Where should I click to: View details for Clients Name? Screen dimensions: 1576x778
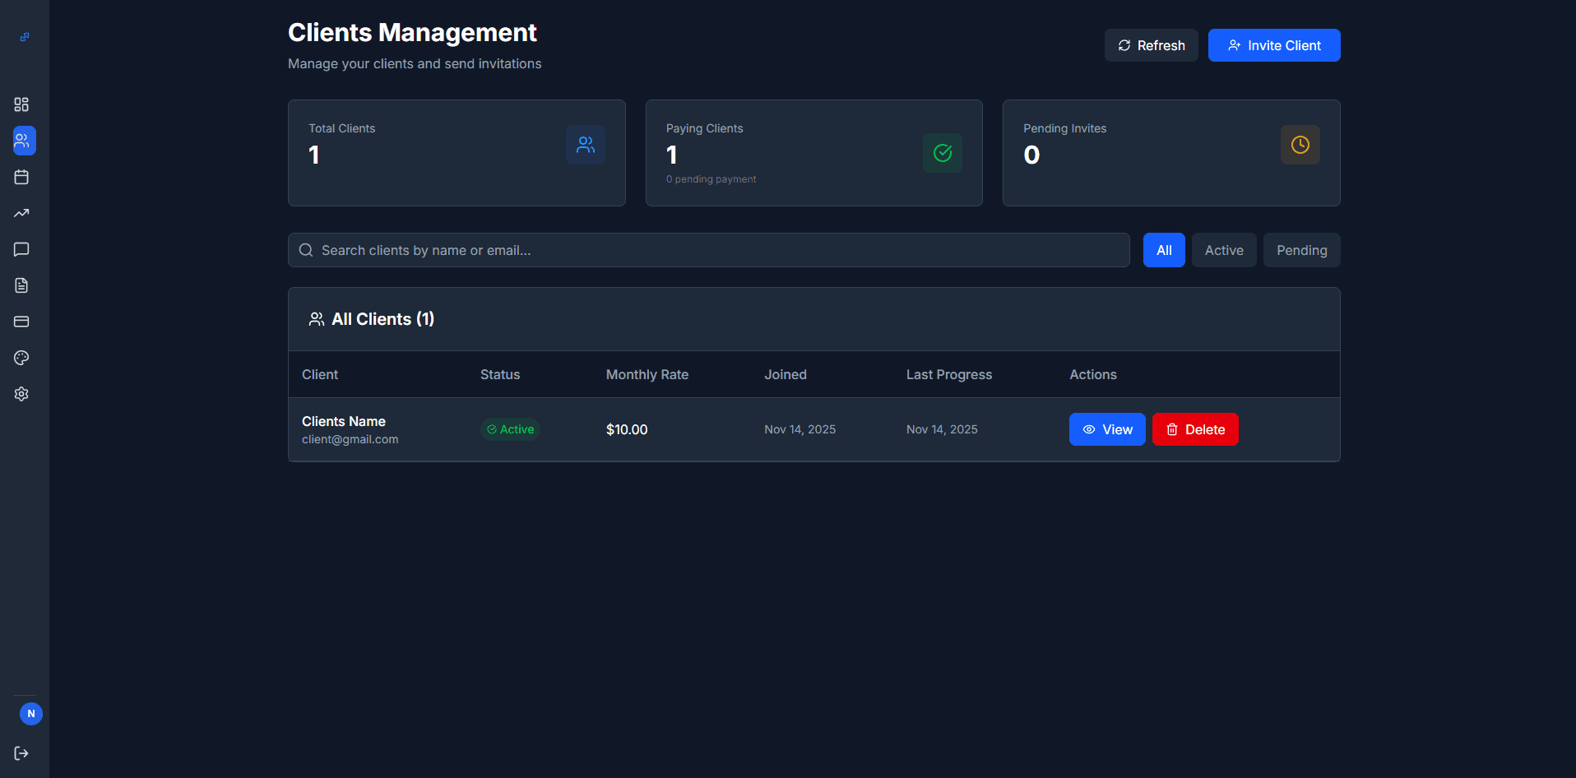pos(1106,428)
